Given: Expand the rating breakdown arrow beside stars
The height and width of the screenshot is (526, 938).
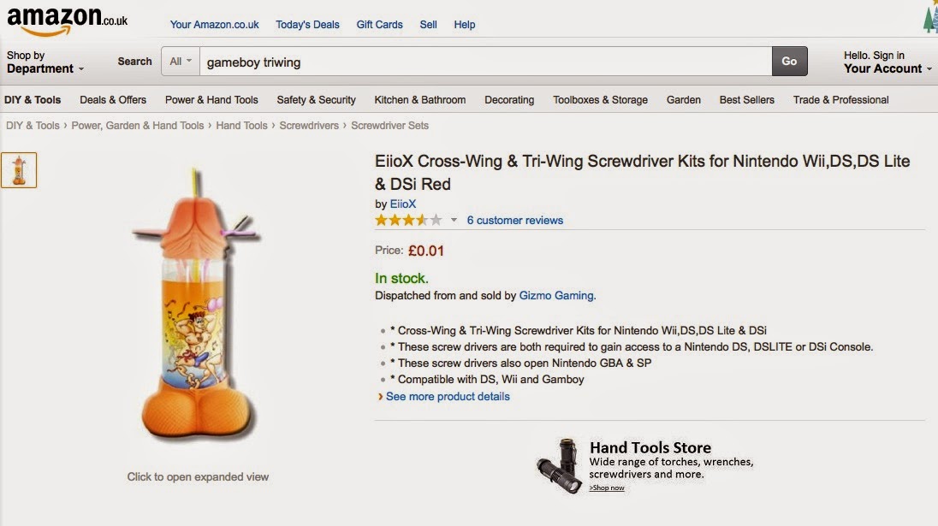Looking at the screenshot, I should pos(454,221).
